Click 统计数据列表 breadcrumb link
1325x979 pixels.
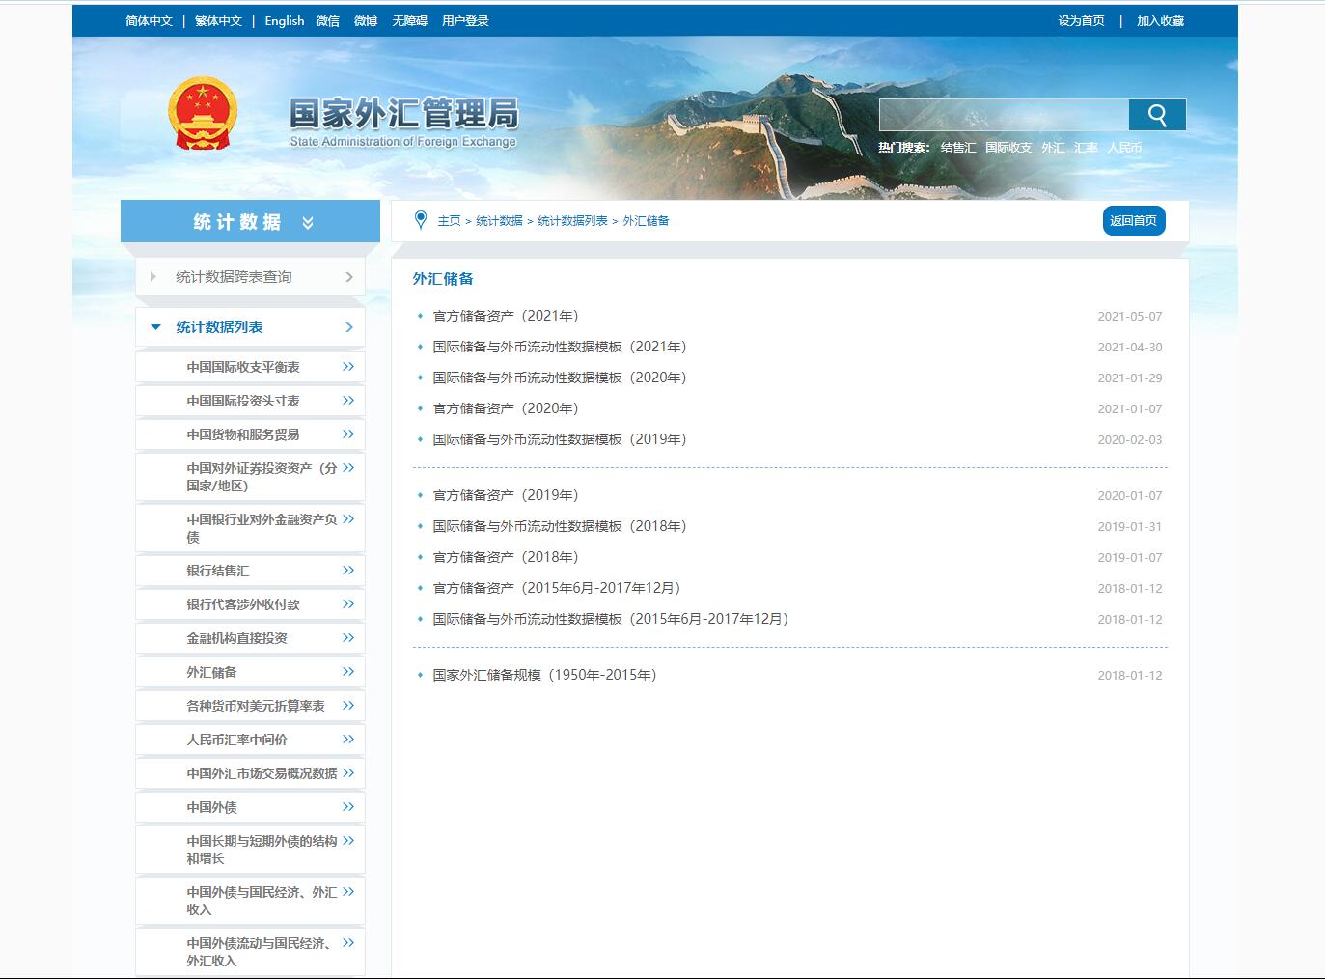(x=572, y=221)
